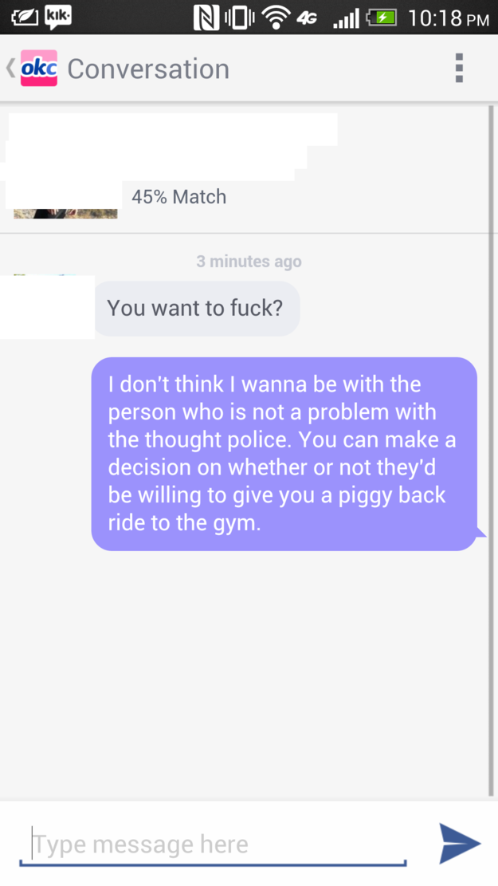This screenshot has height=886, width=498.
Task: Go back using the chevron arrow
Action: (x=10, y=68)
